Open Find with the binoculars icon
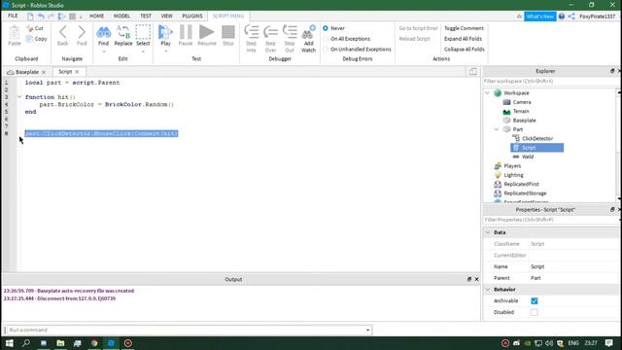 coord(104,32)
